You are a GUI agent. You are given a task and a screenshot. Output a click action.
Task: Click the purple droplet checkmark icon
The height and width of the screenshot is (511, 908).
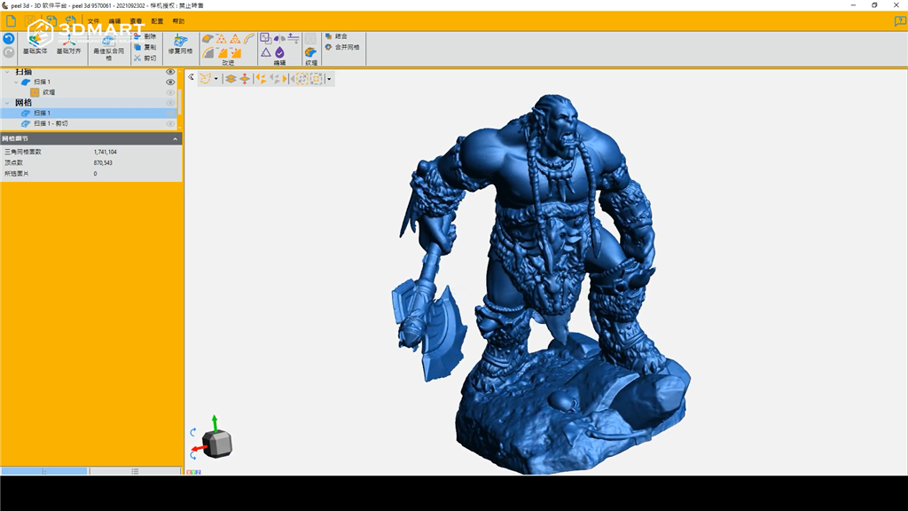pos(279,52)
